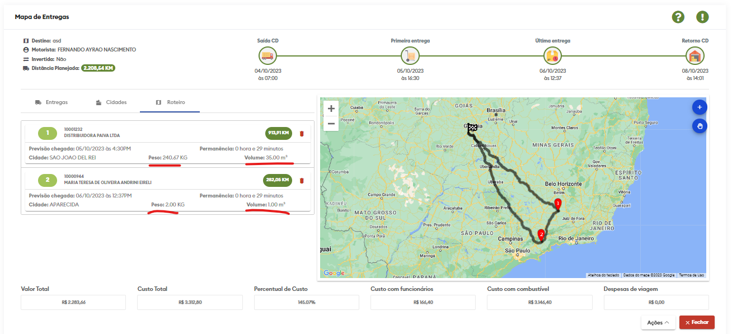732x334 pixels.
Task: Switch to the Cidades tab
Action: pyautogui.click(x=111, y=102)
